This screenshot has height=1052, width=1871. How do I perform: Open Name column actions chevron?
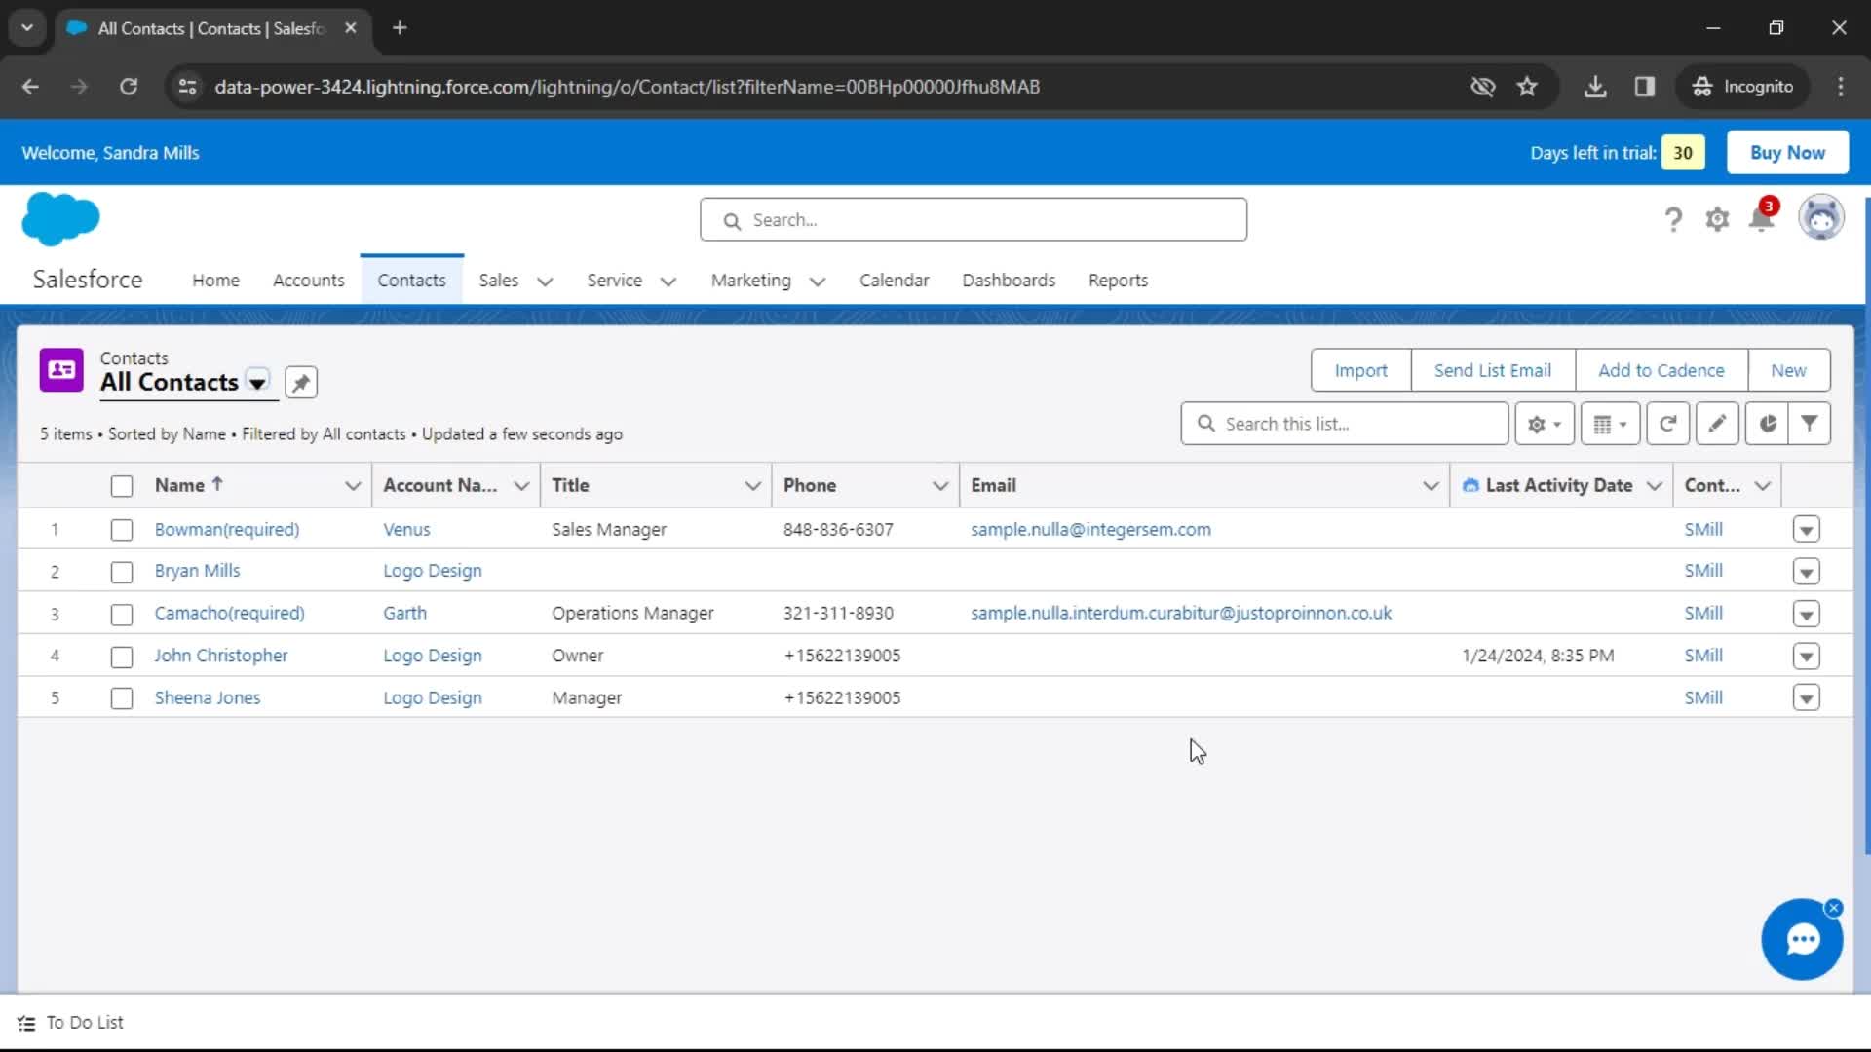[353, 486]
